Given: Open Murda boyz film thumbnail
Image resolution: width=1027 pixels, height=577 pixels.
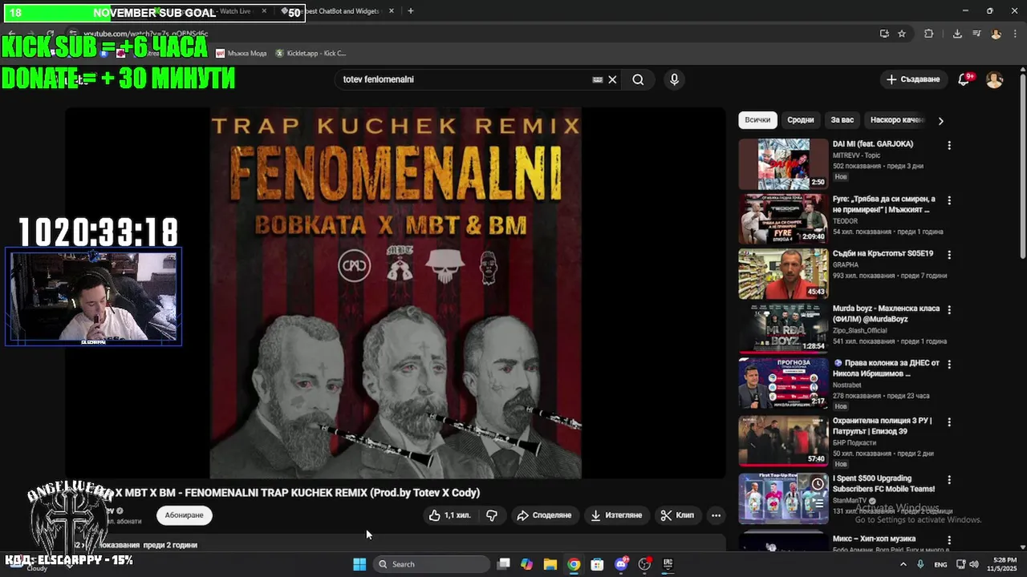Looking at the screenshot, I should click(783, 328).
